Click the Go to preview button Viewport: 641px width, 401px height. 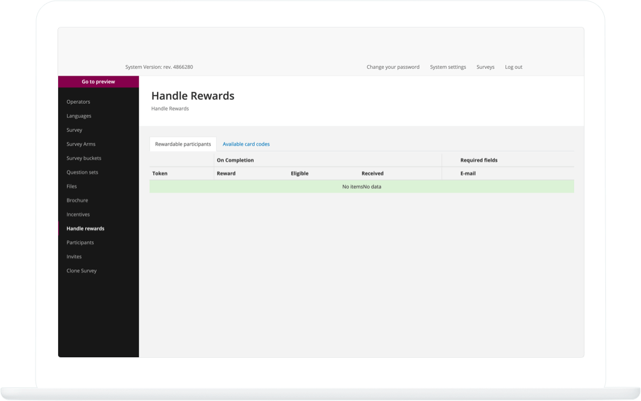pyautogui.click(x=98, y=82)
